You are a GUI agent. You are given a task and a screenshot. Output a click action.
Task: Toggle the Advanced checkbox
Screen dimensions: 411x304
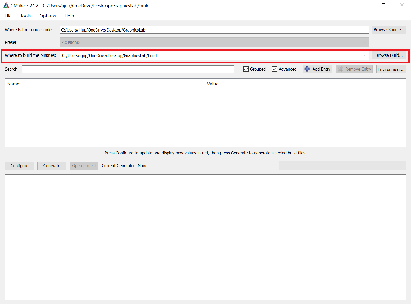[275, 69]
